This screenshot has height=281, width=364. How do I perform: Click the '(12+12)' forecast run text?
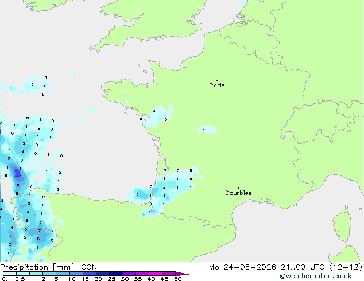click(346, 267)
